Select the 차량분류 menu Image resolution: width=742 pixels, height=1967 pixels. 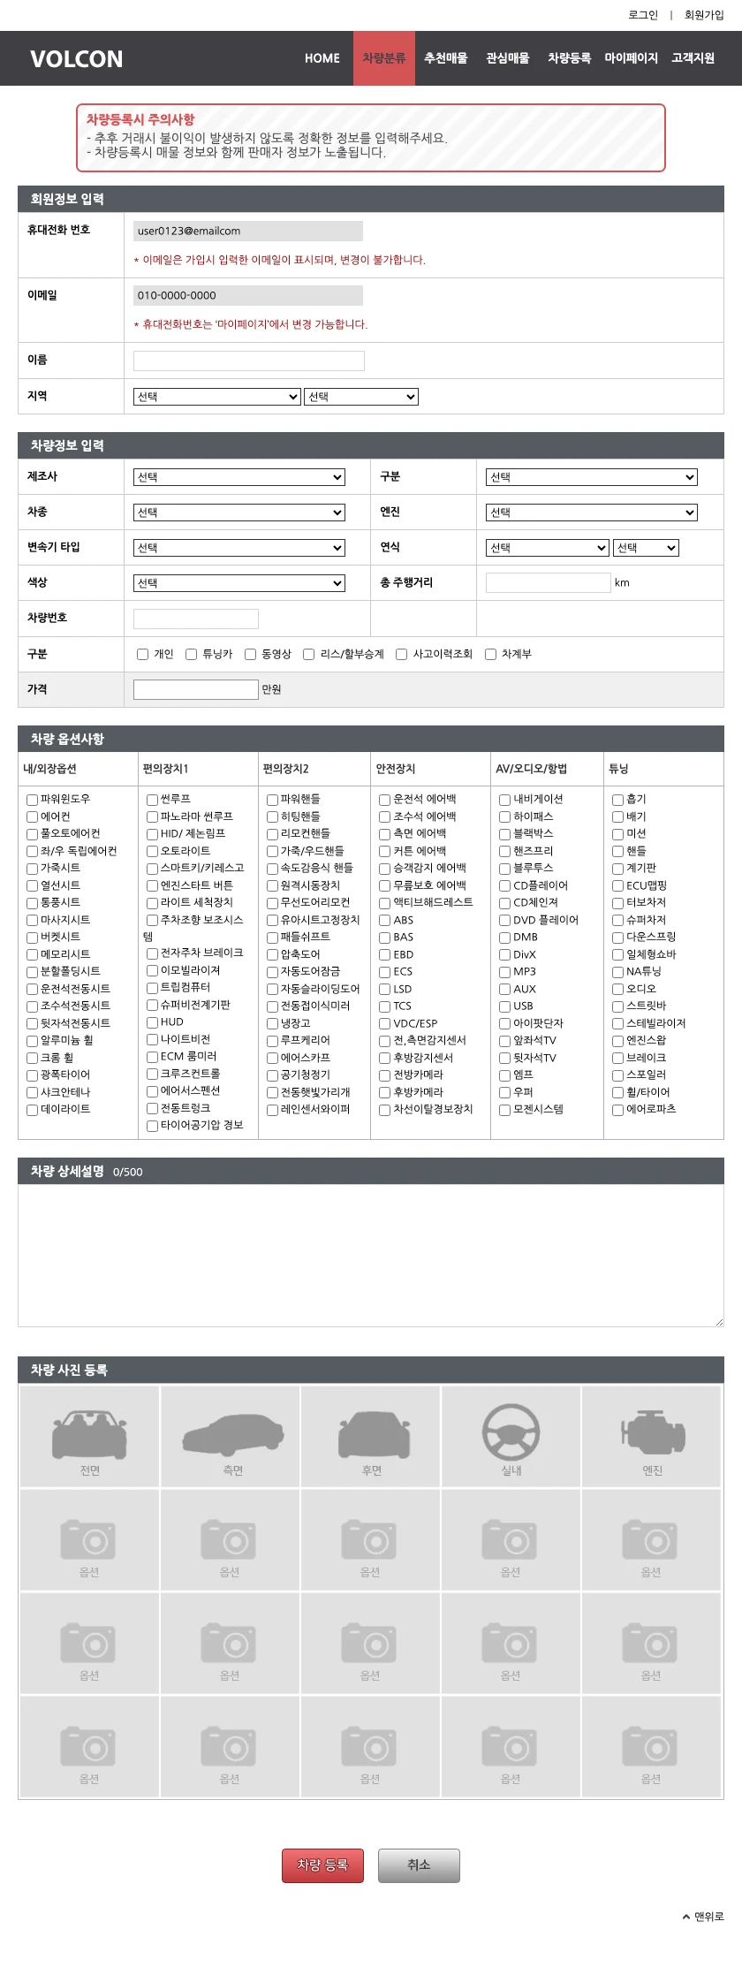point(384,58)
